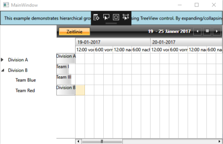Image resolution: width=223 pixels, height=144 pixels.
Task: Click Division A resource row header
Action: coord(66,58)
